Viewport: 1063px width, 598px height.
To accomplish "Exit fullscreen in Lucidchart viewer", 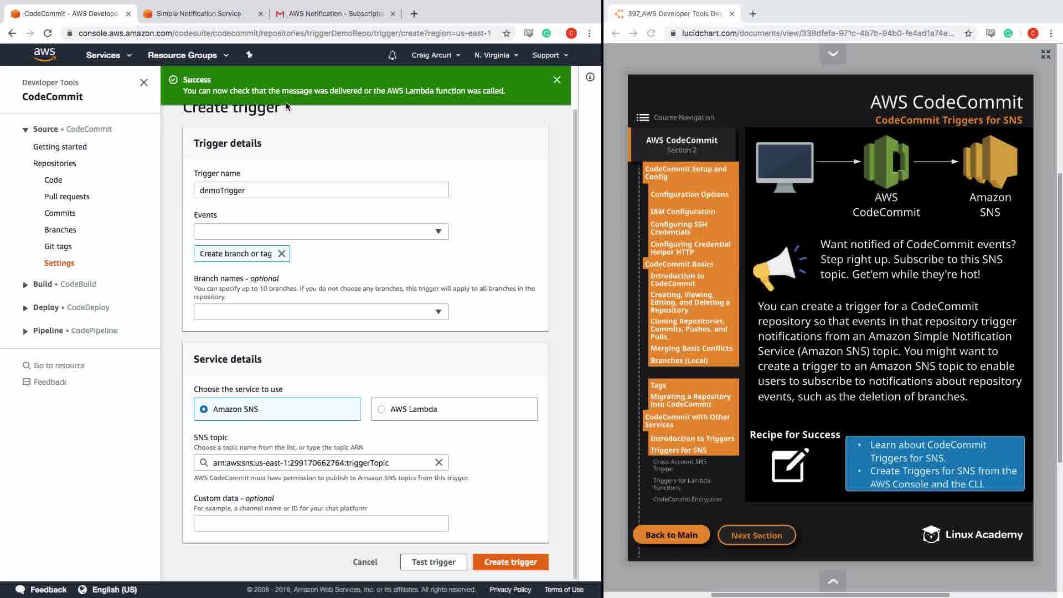I will click(1045, 54).
